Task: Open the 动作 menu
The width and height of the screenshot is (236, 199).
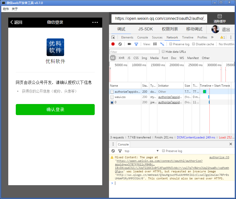Action: (x=6, y=9)
